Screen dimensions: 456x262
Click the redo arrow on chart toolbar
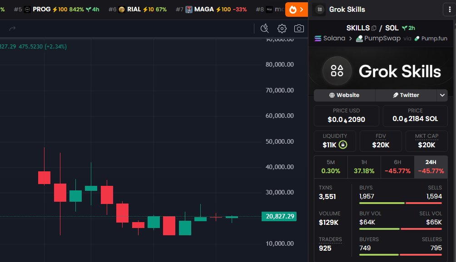coord(12,29)
